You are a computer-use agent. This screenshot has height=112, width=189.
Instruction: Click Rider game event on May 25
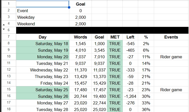(x=171, y=90)
